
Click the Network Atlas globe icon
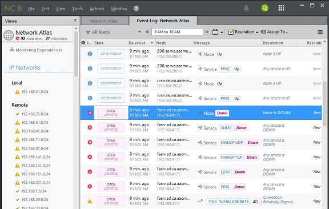(9, 35)
